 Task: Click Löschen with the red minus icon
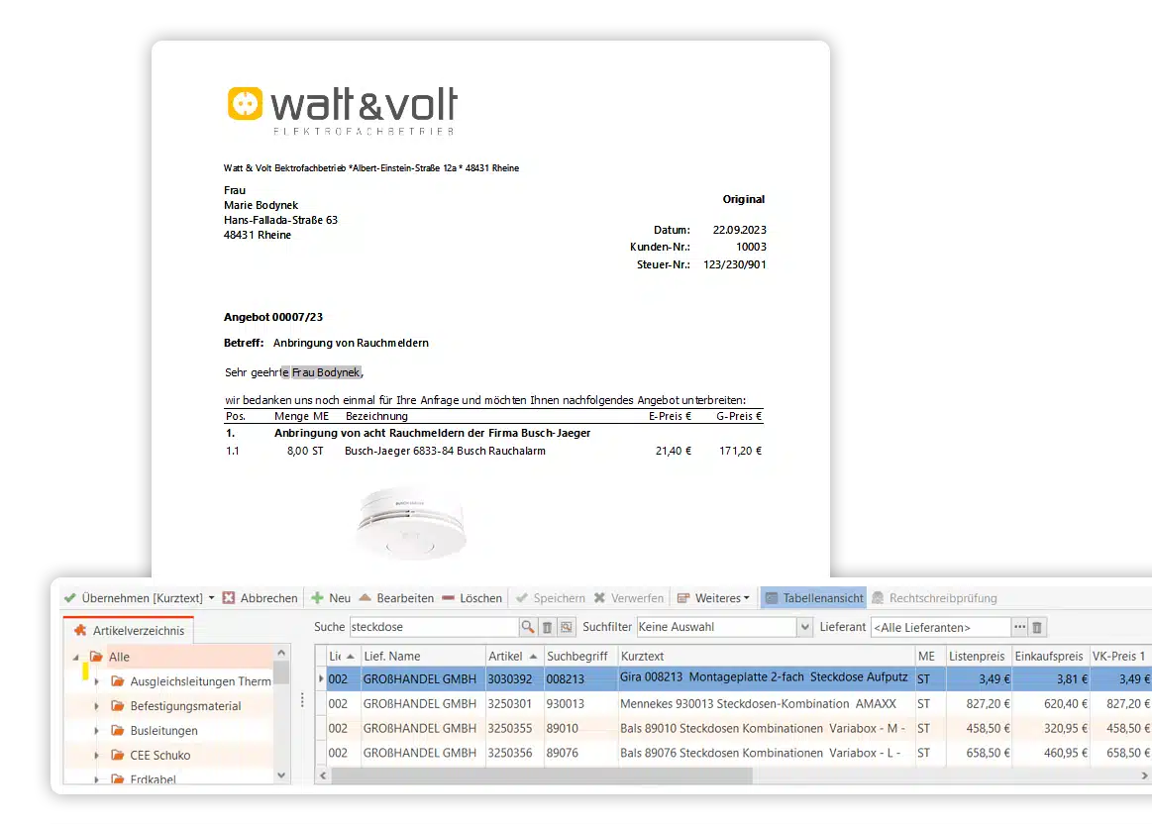tap(471, 598)
